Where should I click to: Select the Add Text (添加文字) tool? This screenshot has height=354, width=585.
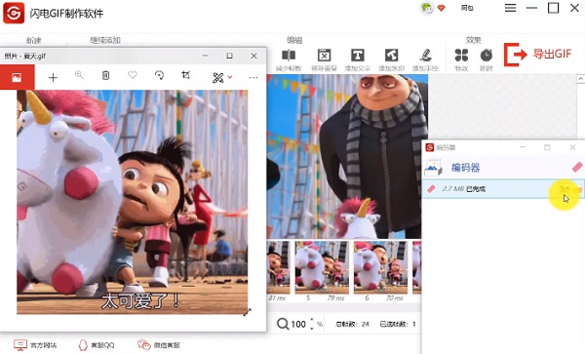pyautogui.click(x=358, y=60)
